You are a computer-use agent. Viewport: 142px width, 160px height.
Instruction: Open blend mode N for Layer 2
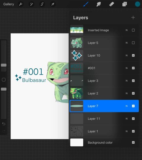point(126,93)
